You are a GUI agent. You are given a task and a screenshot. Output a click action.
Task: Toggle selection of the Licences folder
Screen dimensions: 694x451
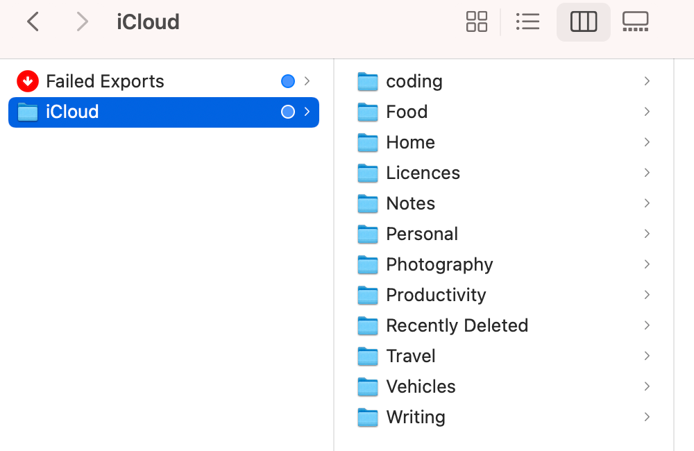pyautogui.click(x=423, y=173)
